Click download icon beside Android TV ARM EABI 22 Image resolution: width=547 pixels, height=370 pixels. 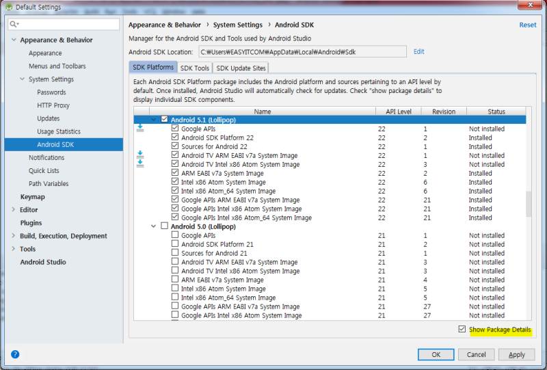point(140,155)
